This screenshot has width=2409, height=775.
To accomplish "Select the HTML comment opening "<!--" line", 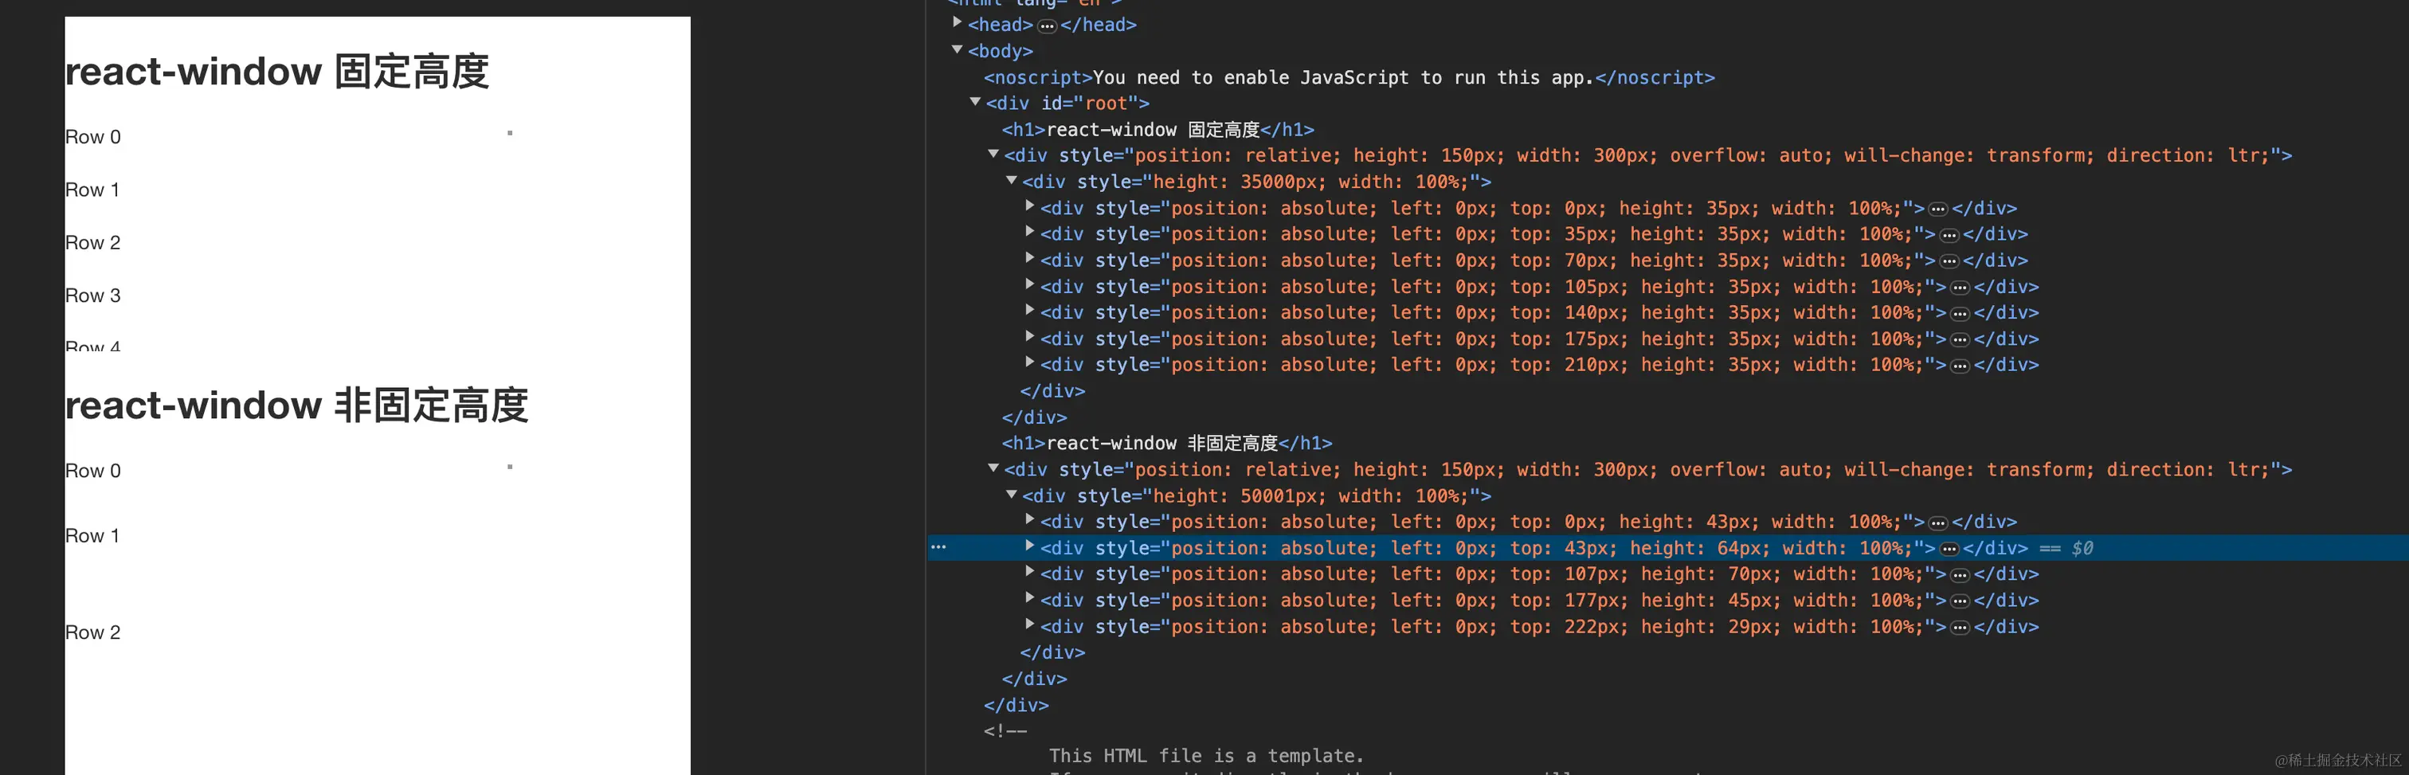I will (1005, 731).
